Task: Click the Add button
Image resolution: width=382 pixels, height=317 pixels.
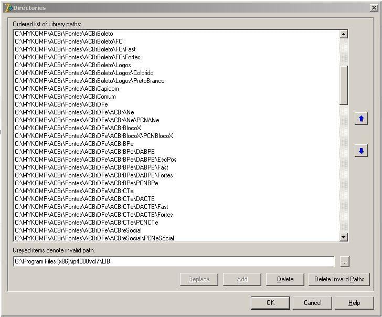Action: tap(242, 279)
